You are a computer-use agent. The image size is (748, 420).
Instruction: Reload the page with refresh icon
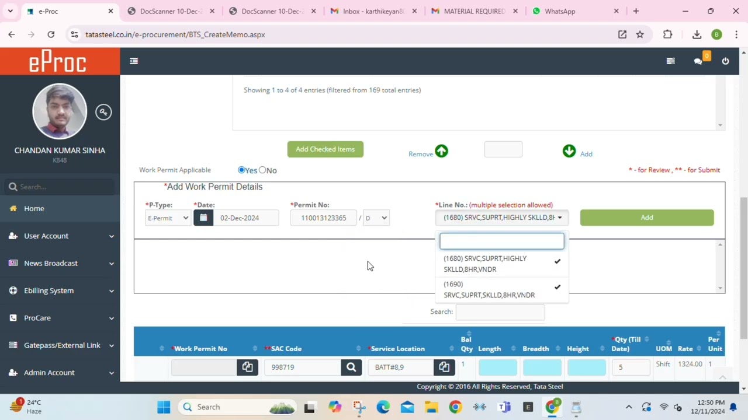click(51, 34)
